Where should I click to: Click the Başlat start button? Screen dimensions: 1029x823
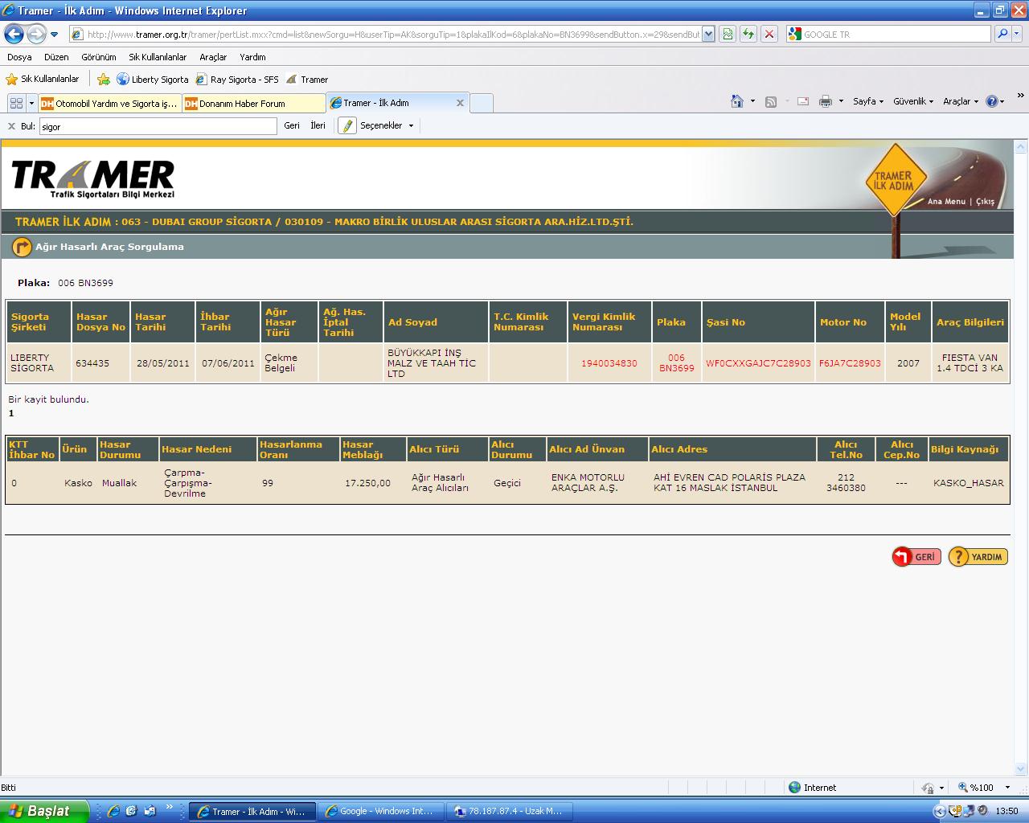coord(43,811)
